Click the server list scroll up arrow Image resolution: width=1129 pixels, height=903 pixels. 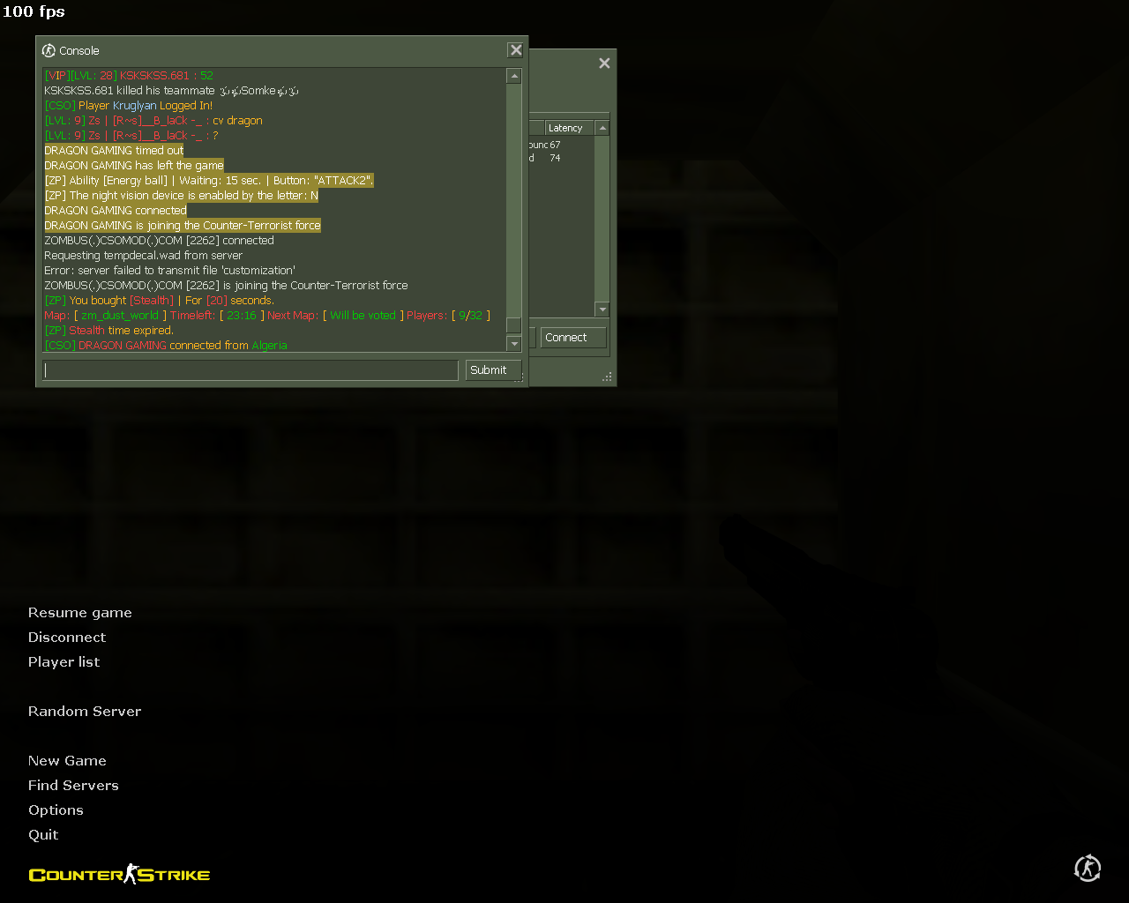pos(602,128)
